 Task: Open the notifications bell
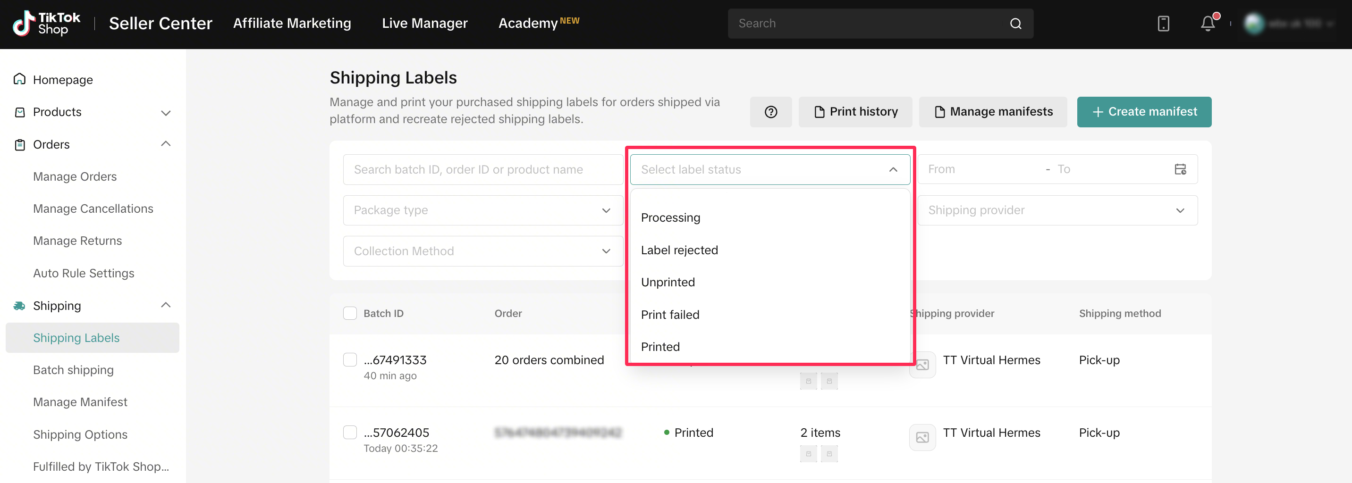pos(1208,24)
